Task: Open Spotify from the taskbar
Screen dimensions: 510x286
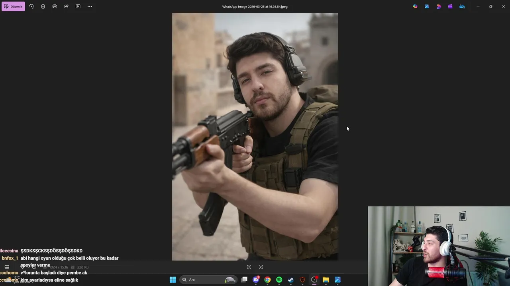Action: click(x=279, y=280)
